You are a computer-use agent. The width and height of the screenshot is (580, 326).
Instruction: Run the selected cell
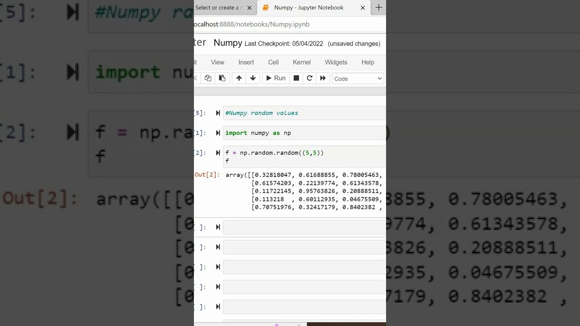pyautogui.click(x=275, y=78)
